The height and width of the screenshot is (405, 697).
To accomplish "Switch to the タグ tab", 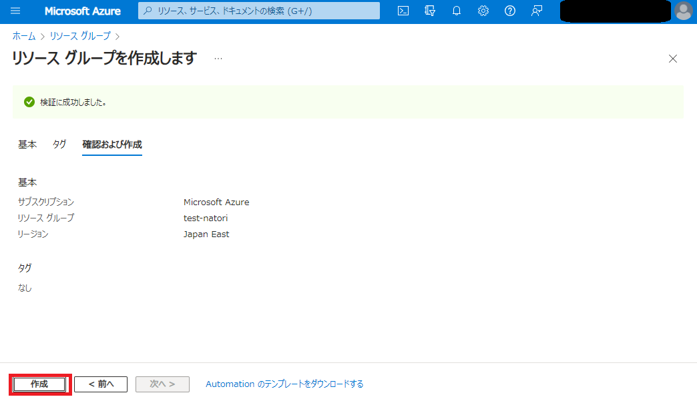I will point(59,144).
